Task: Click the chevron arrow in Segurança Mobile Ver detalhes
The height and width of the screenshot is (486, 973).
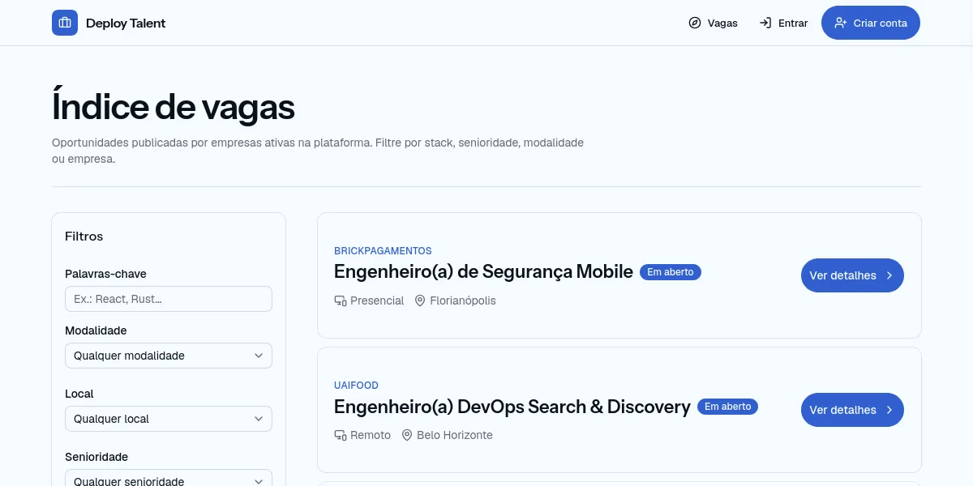Action: (x=889, y=275)
